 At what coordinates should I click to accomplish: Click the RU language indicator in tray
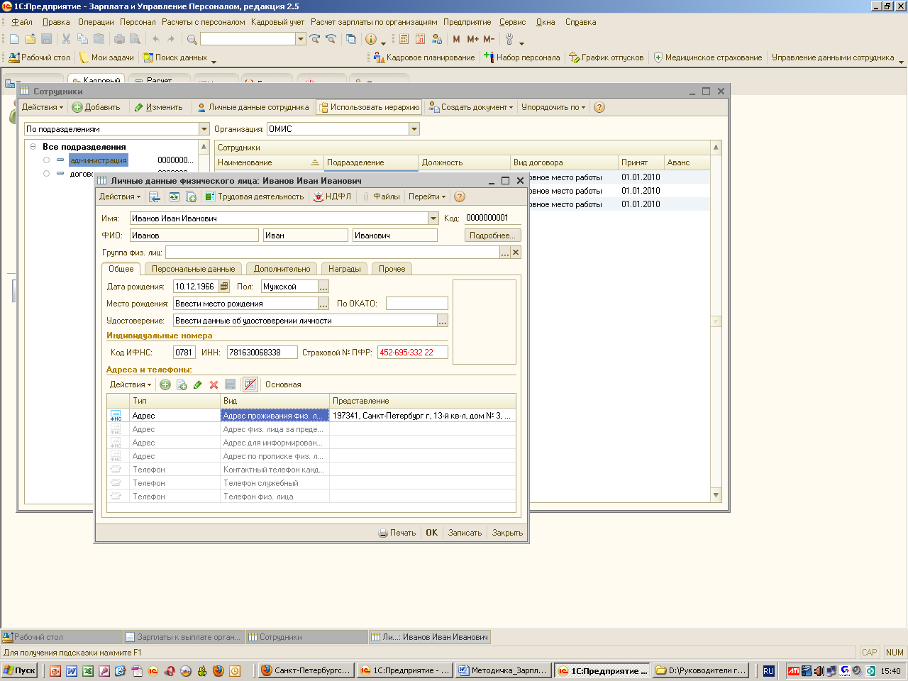tap(768, 670)
